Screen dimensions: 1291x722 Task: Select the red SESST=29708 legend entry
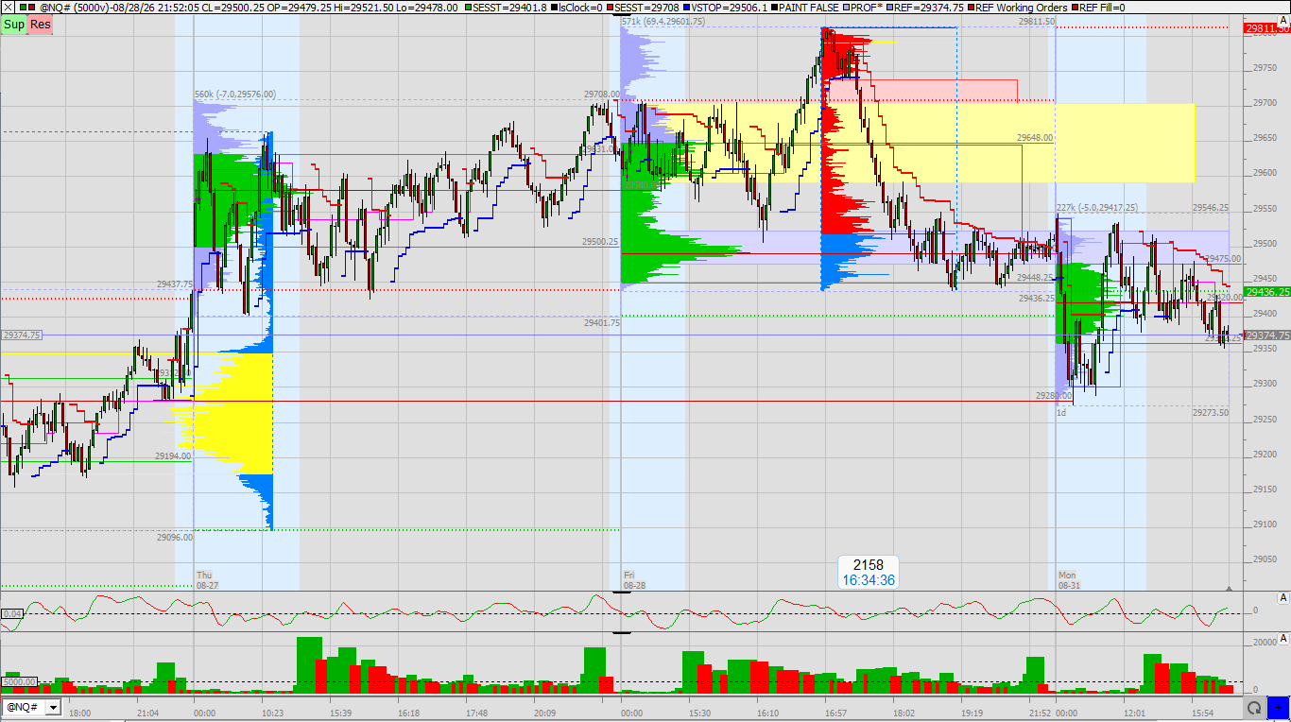(643, 8)
